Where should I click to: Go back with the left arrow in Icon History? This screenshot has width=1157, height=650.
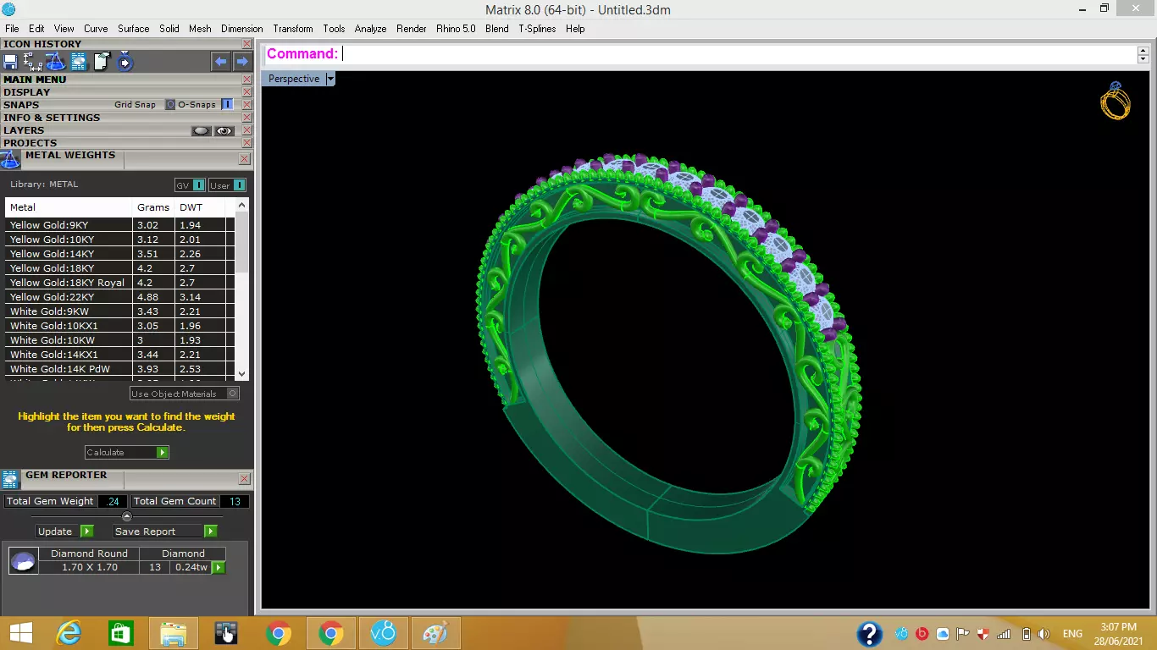(221, 61)
